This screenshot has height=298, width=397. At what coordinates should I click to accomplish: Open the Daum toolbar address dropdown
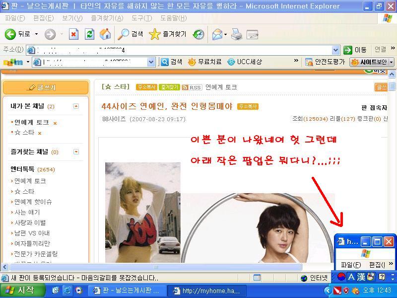(151, 62)
